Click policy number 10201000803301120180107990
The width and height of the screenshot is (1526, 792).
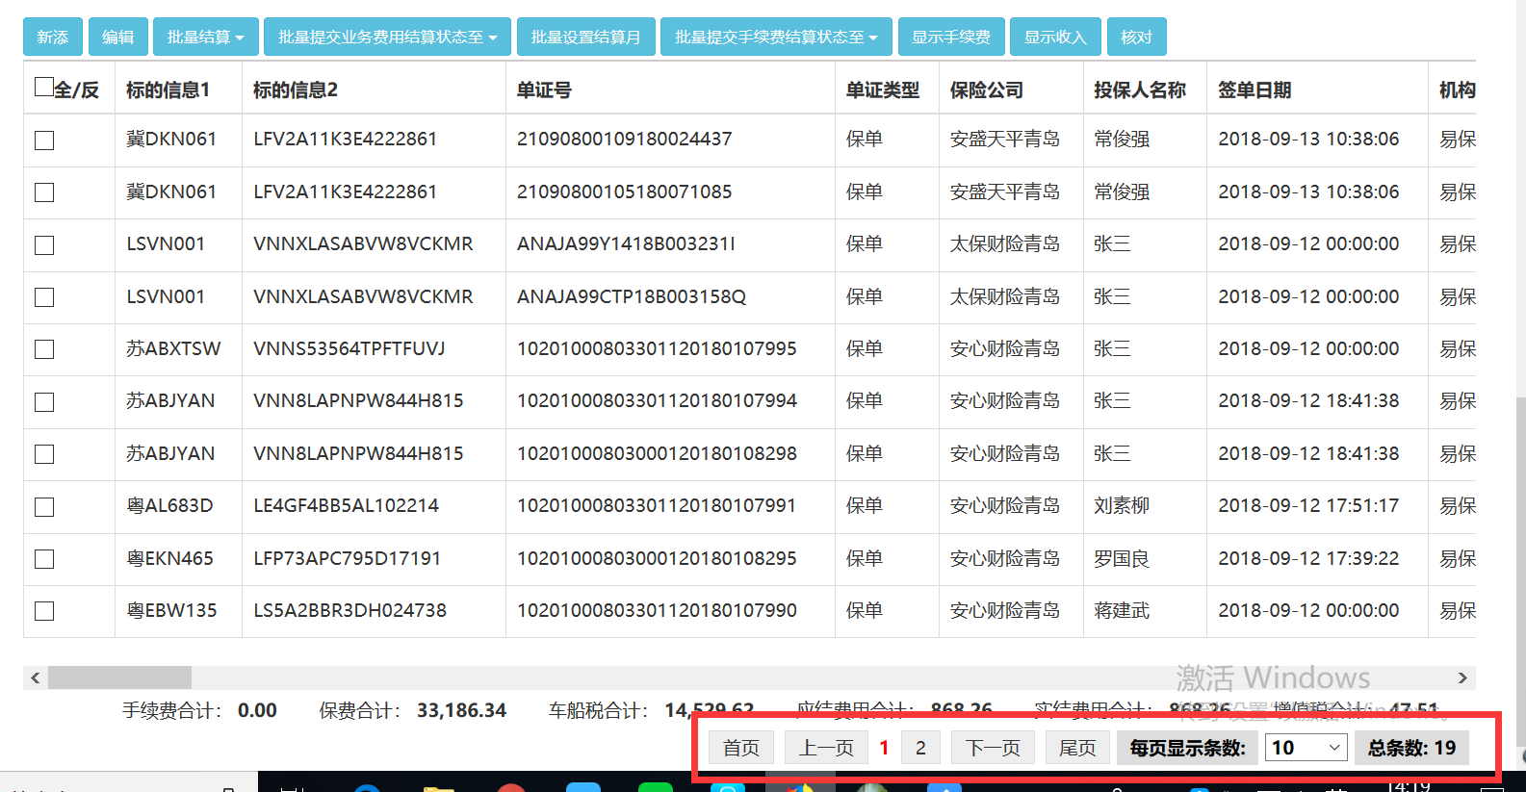tap(657, 610)
